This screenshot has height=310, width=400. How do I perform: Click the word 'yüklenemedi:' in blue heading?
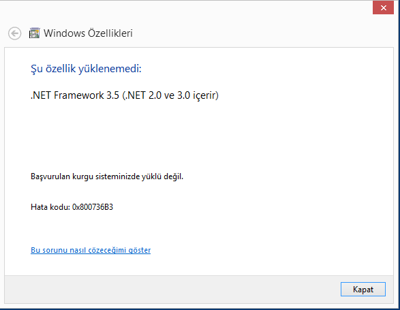pos(110,69)
